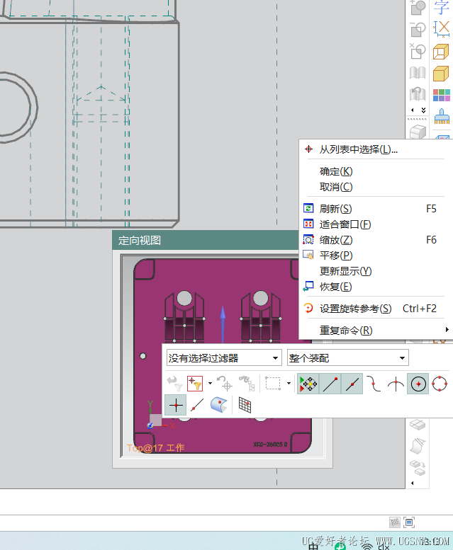
Task: Click the find in navigator binoculars icon
Action: pos(247,384)
